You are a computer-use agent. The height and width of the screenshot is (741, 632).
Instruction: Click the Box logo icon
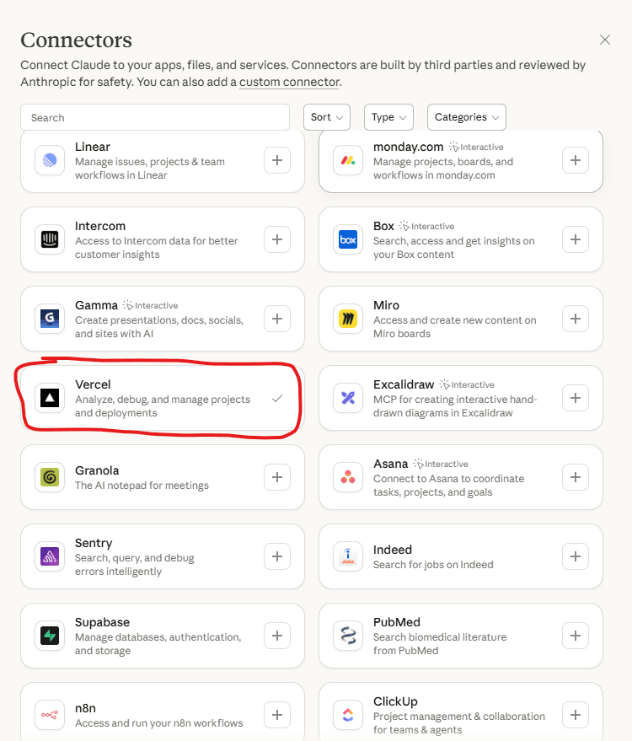tap(348, 239)
